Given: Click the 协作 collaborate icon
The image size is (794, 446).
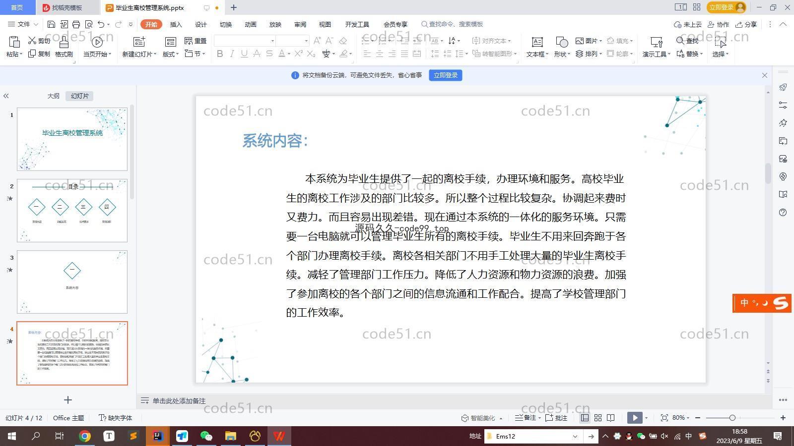Looking at the screenshot, I should pyautogui.click(x=719, y=24).
